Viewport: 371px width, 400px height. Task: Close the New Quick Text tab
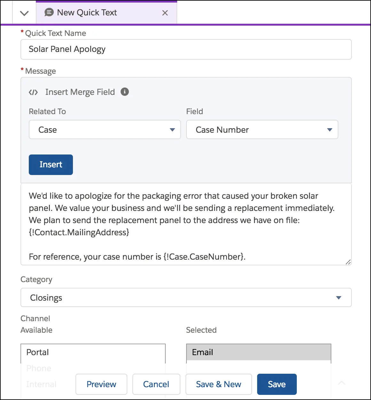pyautogui.click(x=165, y=13)
